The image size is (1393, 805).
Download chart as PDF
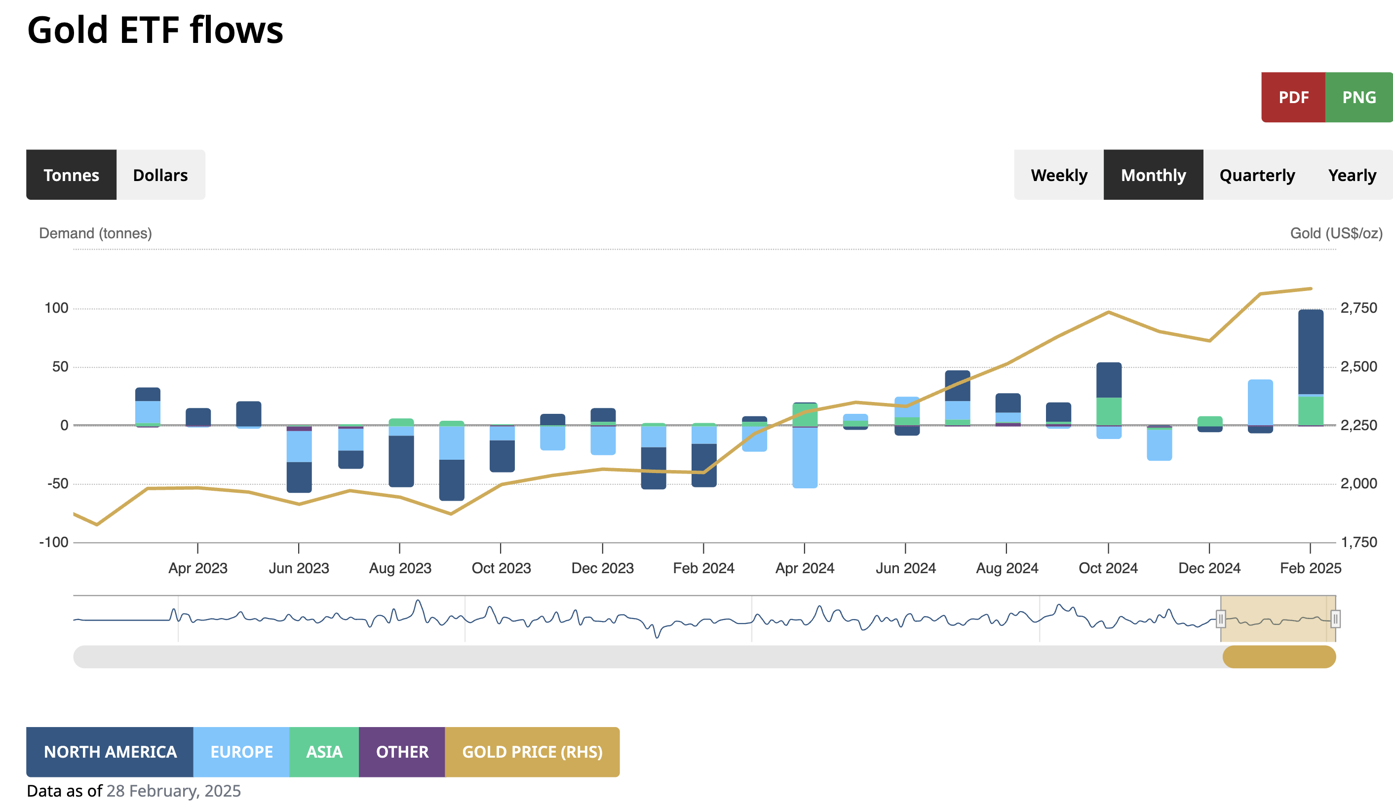click(x=1292, y=97)
